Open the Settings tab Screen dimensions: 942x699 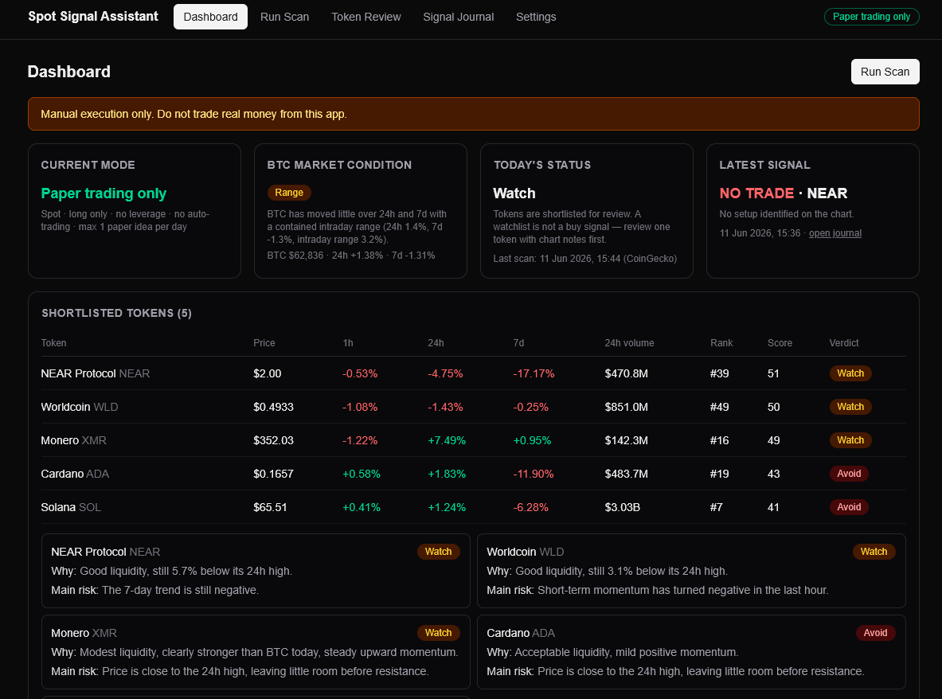pos(536,17)
